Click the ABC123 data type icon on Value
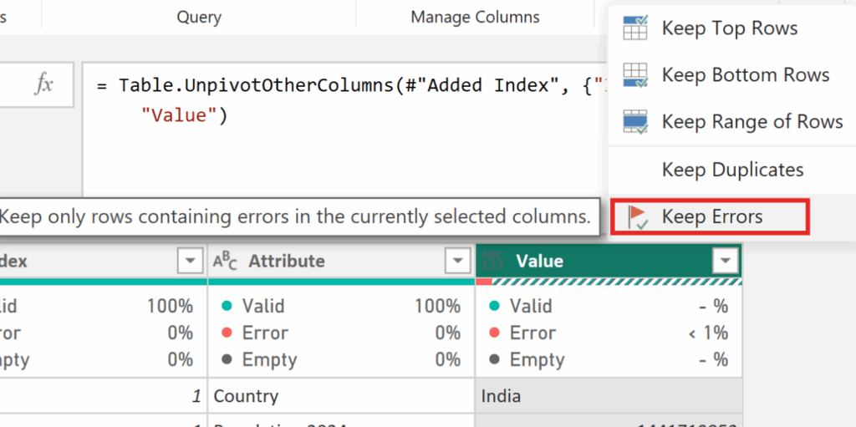856x427 pixels. pyautogui.click(x=494, y=262)
